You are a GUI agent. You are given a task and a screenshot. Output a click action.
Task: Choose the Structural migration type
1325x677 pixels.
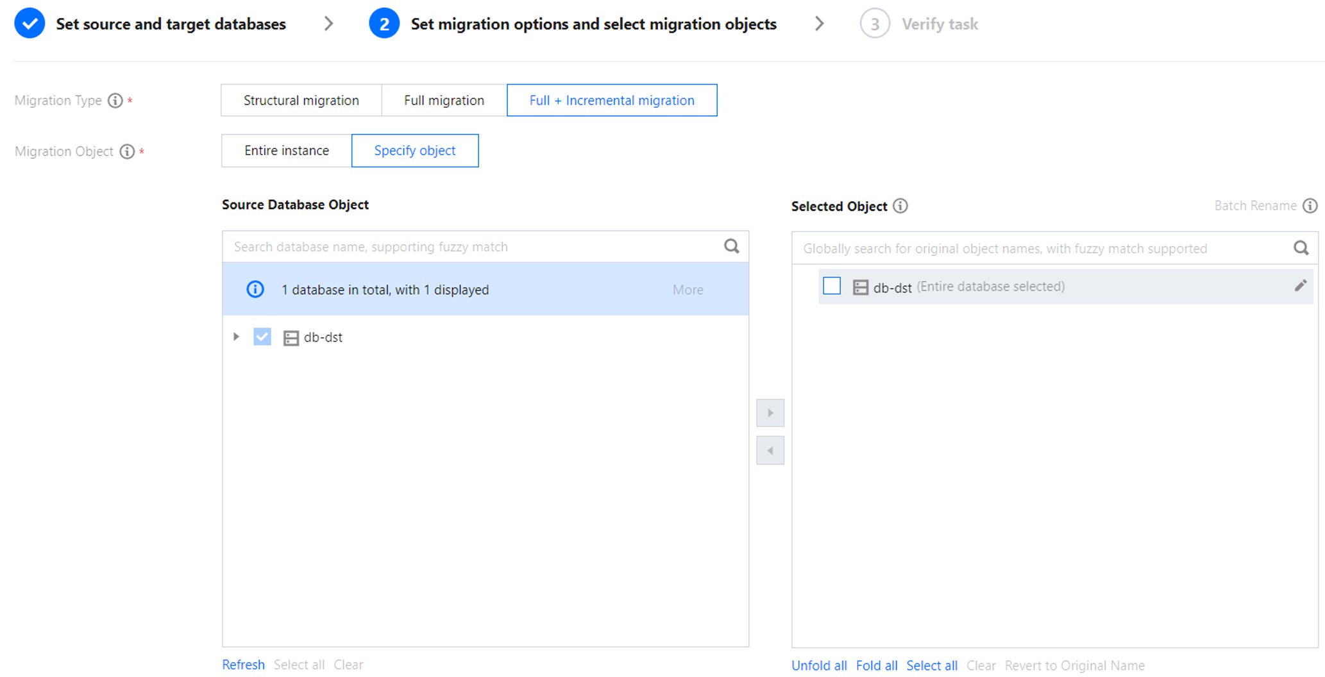coord(301,101)
